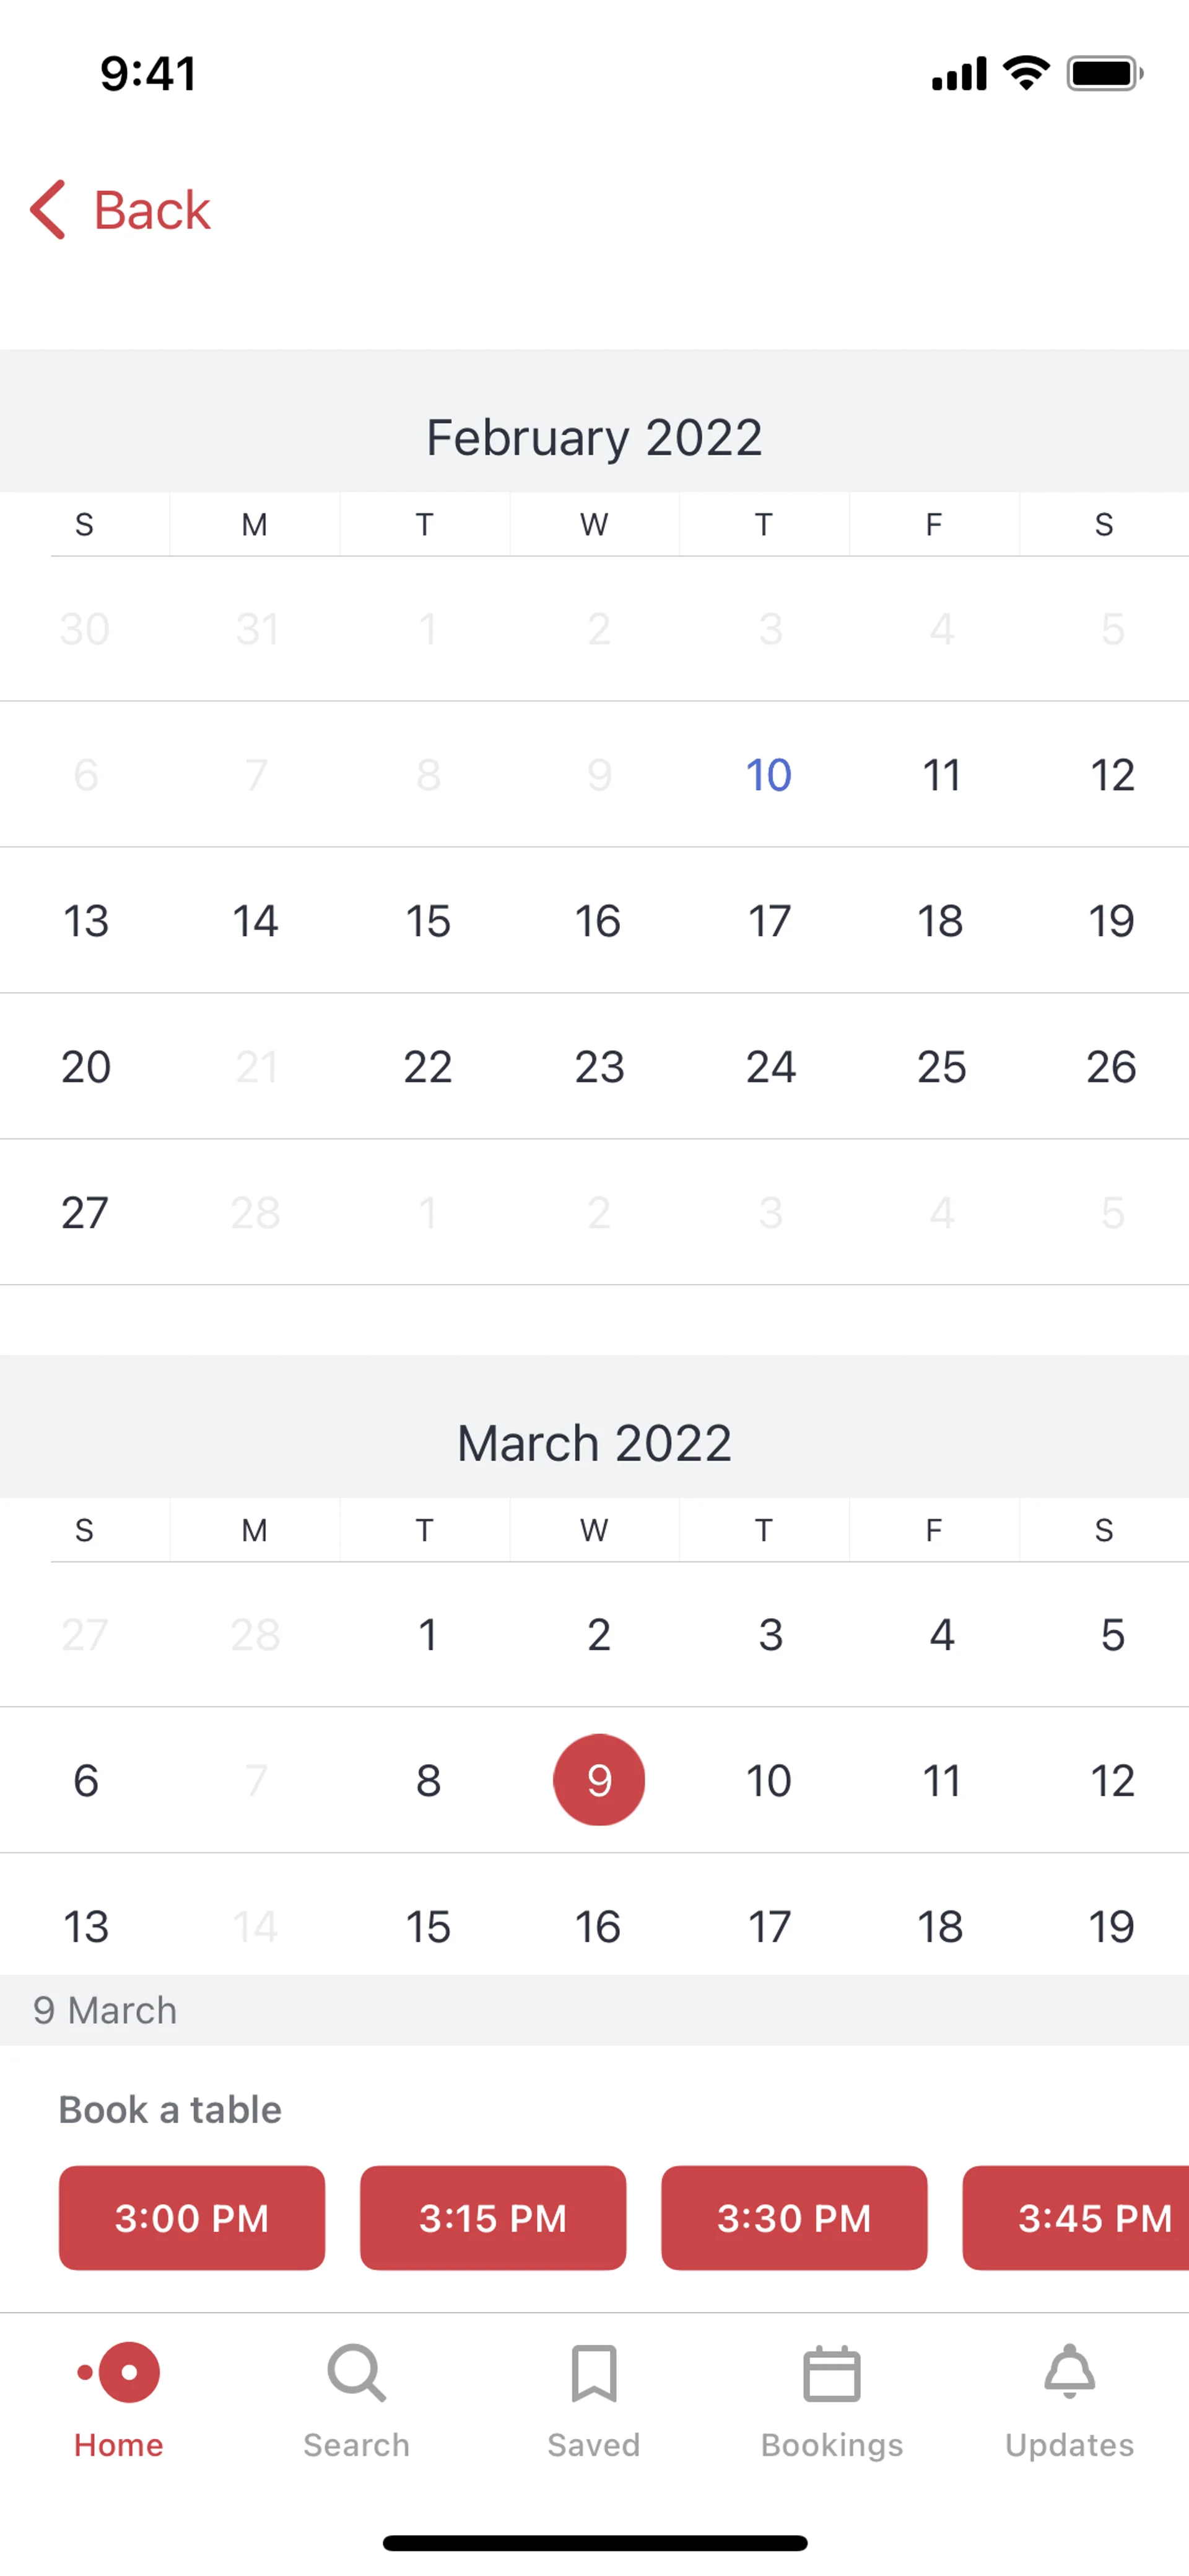Image resolution: width=1189 pixels, height=2576 pixels.
Task: Choose February 14 on the calendar
Action: [256, 921]
